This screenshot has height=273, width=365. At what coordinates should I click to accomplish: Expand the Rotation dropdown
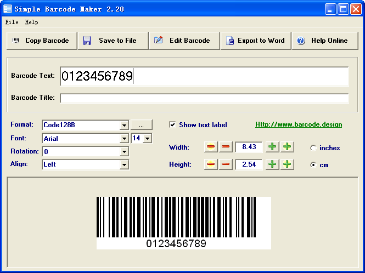pos(124,152)
